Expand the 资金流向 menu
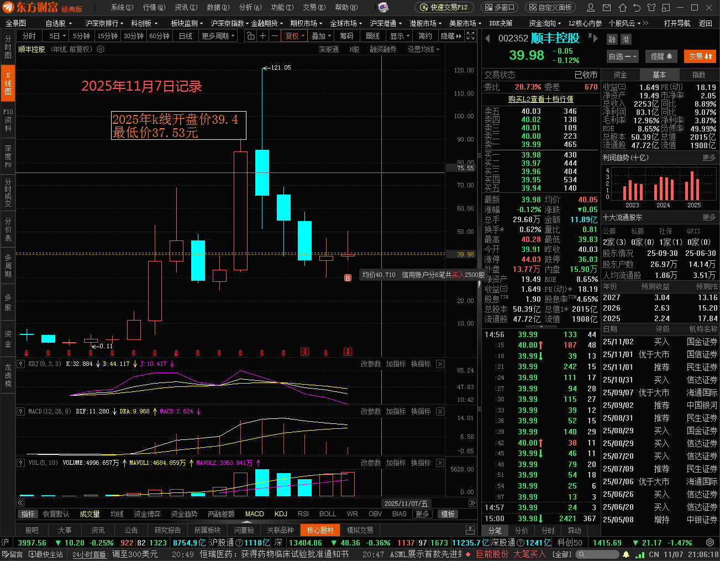The image size is (720, 561). (x=546, y=23)
